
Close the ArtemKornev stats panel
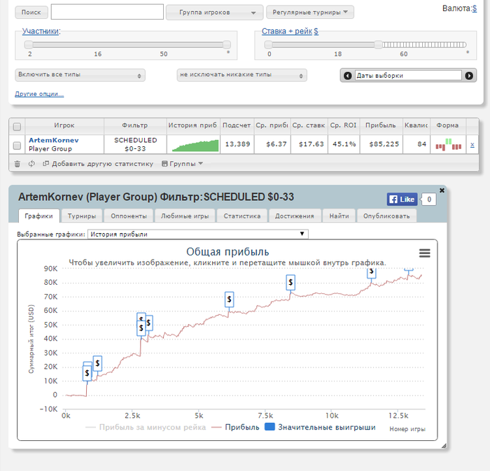pos(442,190)
